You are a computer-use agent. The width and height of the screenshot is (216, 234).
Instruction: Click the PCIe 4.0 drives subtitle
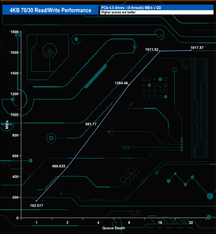tap(131, 8)
